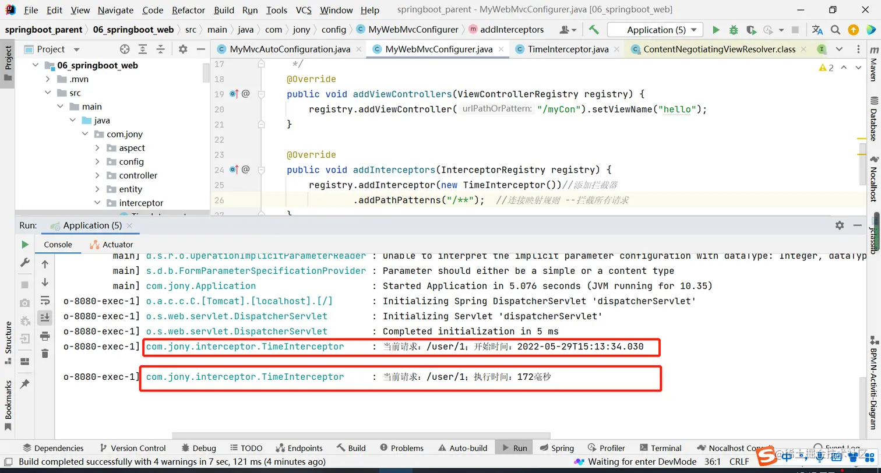Open the File menu
The width and height of the screenshot is (881, 473).
pyautogui.click(x=31, y=10)
